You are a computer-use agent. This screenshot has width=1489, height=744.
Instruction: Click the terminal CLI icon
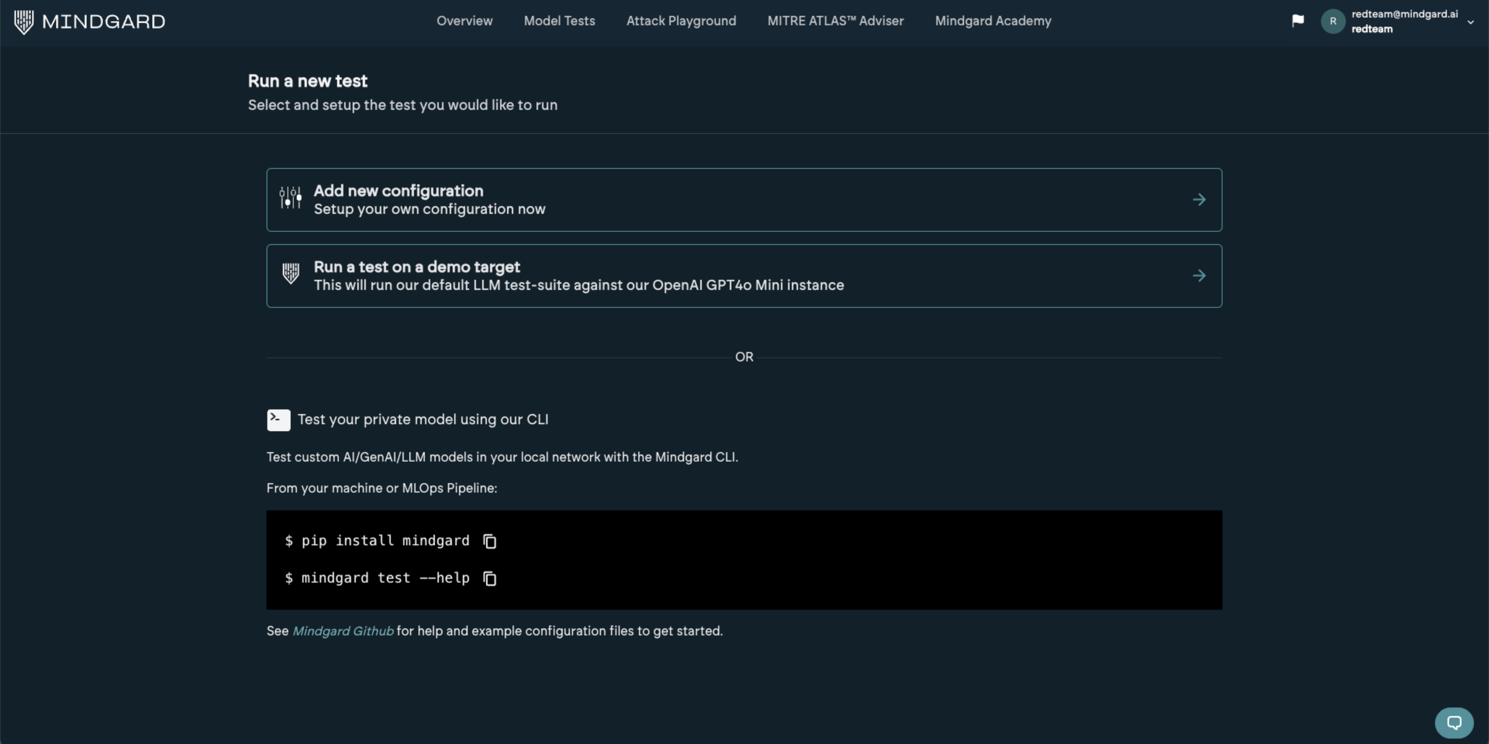tap(279, 420)
